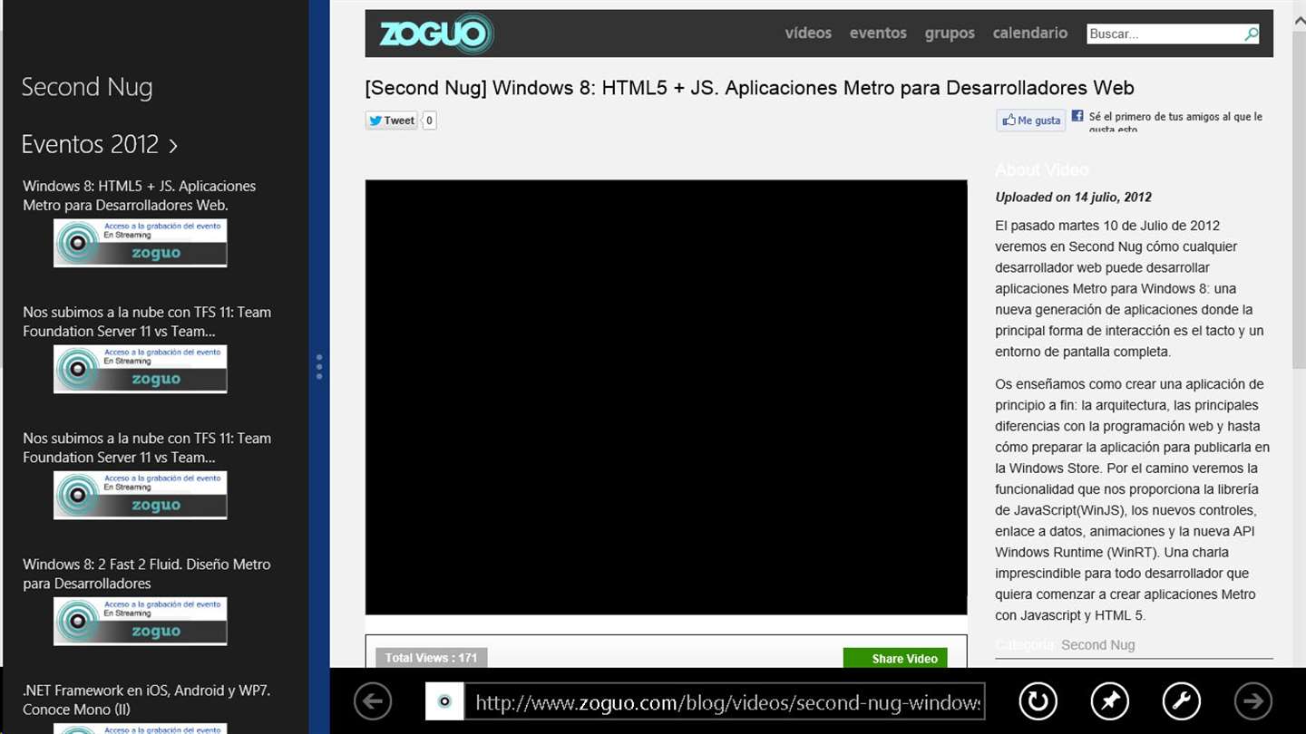Go forward using the browser forward arrow
Screen dimensions: 1306x734
point(1253,701)
